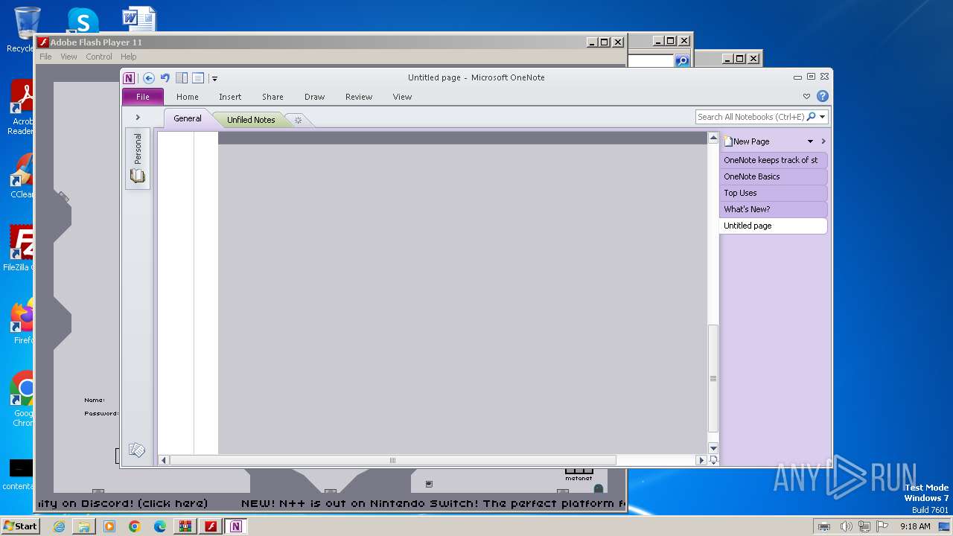Select the Unfiled Notes section tab
The height and width of the screenshot is (536, 953).
point(251,120)
